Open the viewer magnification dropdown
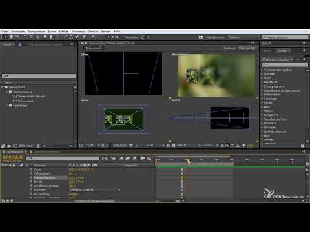310x232 pixels. point(92,146)
